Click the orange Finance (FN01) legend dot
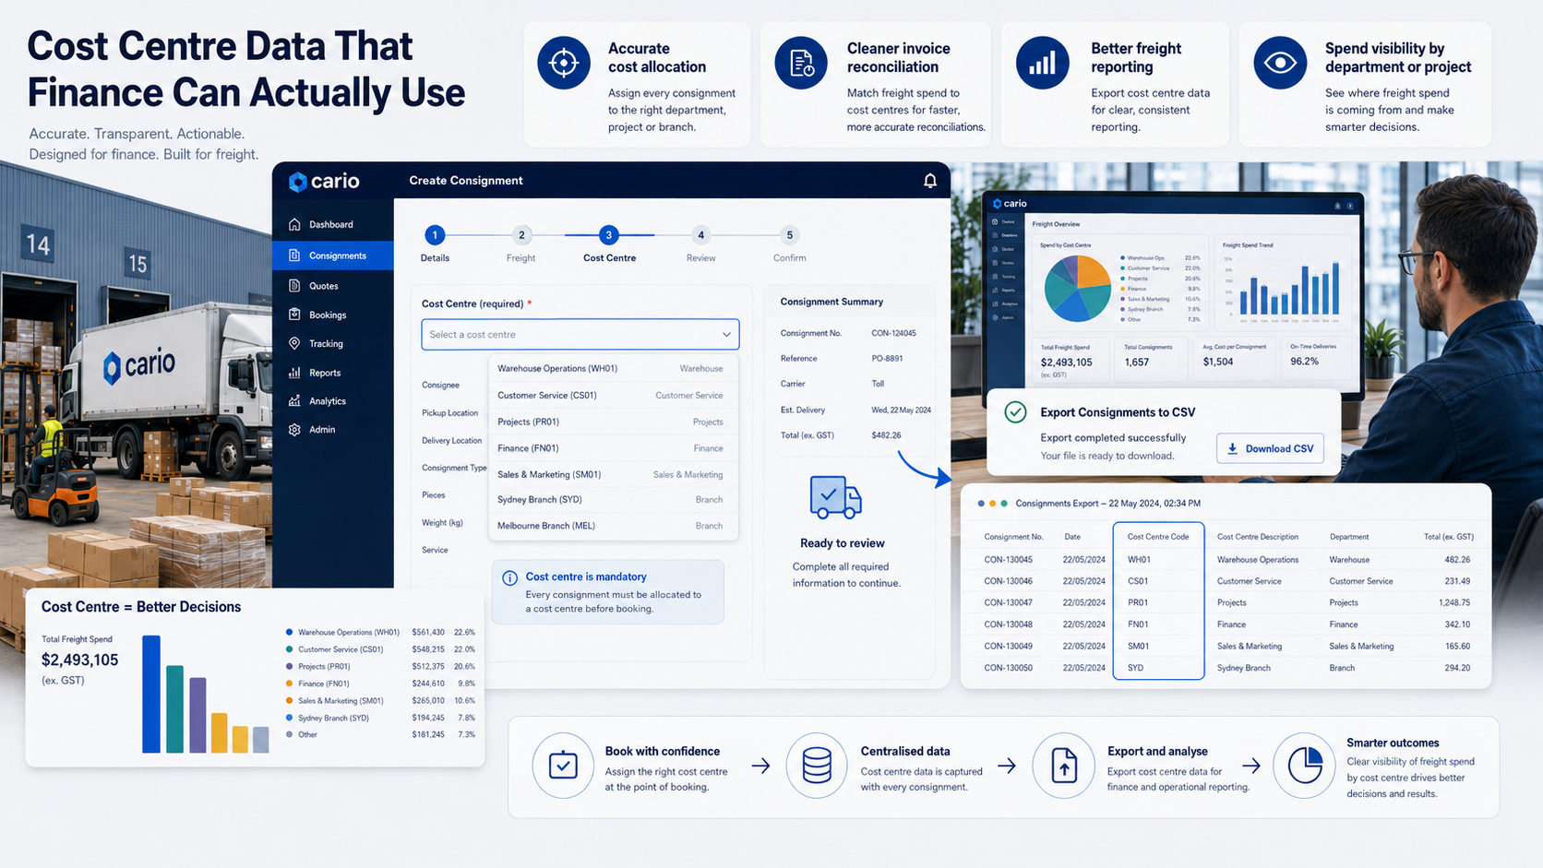1543x868 pixels. click(290, 684)
